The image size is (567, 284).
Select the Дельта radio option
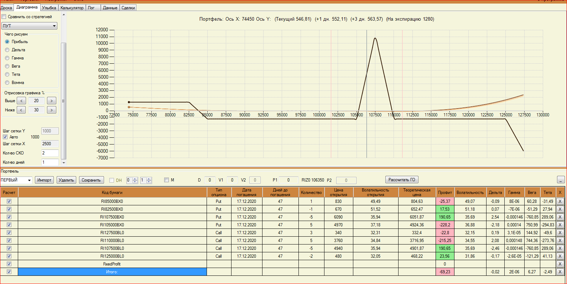(7, 50)
